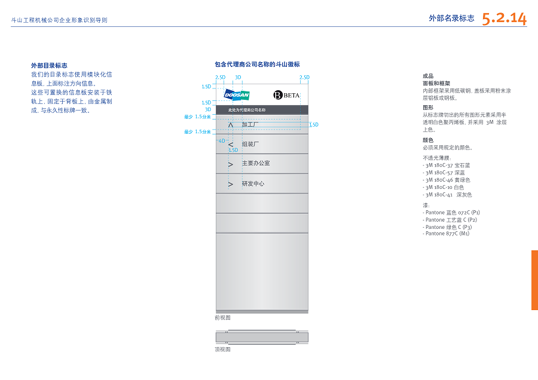538x380 pixels.
Task: Click the orange section number 5.2.14
Action: point(504,19)
